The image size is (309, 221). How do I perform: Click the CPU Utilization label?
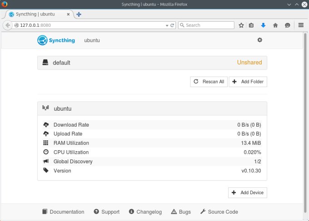pos(71,152)
